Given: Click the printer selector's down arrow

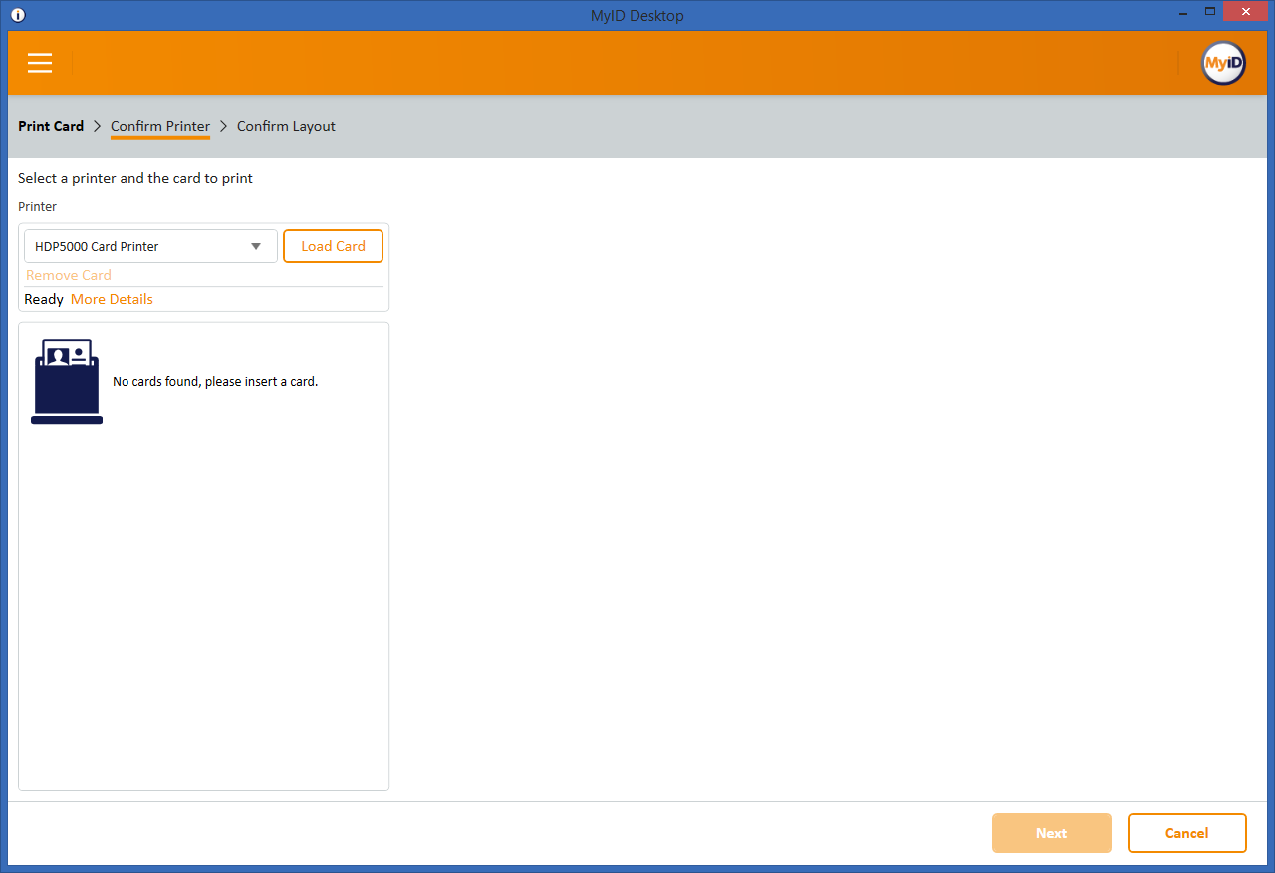Looking at the screenshot, I should pos(256,246).
